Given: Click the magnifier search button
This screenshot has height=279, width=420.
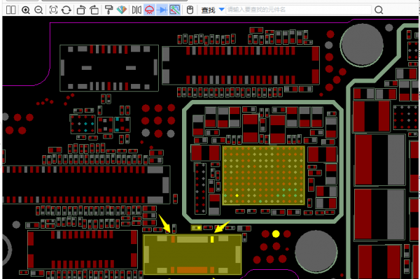Looking at the screenshot, I should 379,10.
